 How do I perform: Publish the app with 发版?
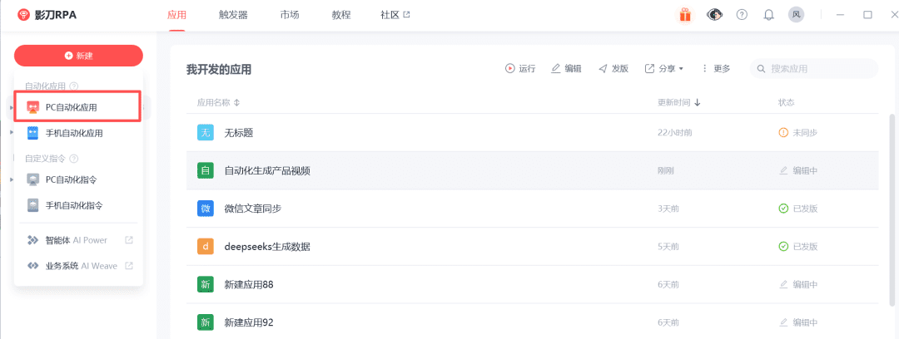(613, 69)
